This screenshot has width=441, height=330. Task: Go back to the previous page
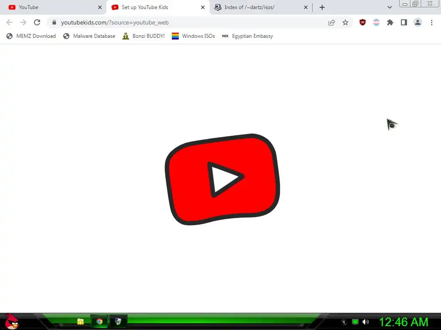pyautogui.click(x=9, y=22)
